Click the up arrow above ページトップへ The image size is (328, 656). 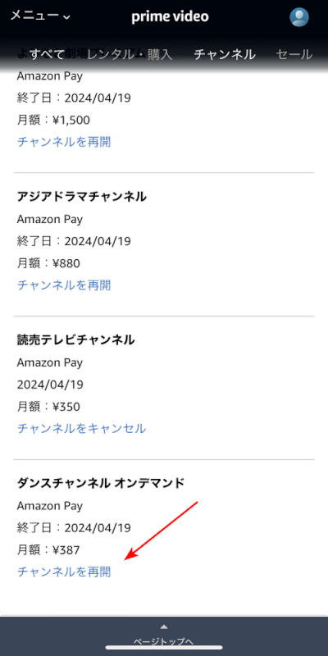coord(164,626)
